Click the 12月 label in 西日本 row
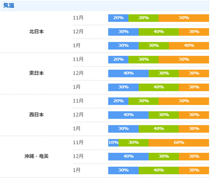Viewport: 211px width, 178px height. tap(78, 115)
